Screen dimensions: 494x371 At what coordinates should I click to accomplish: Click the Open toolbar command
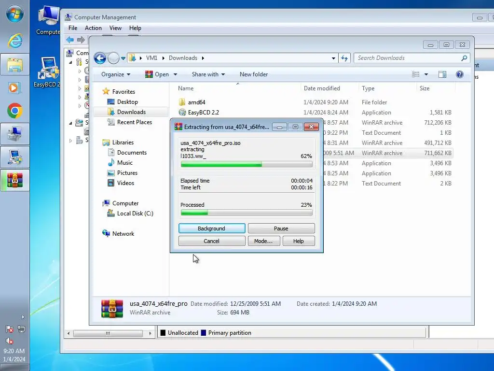click(x=157, y=74)
